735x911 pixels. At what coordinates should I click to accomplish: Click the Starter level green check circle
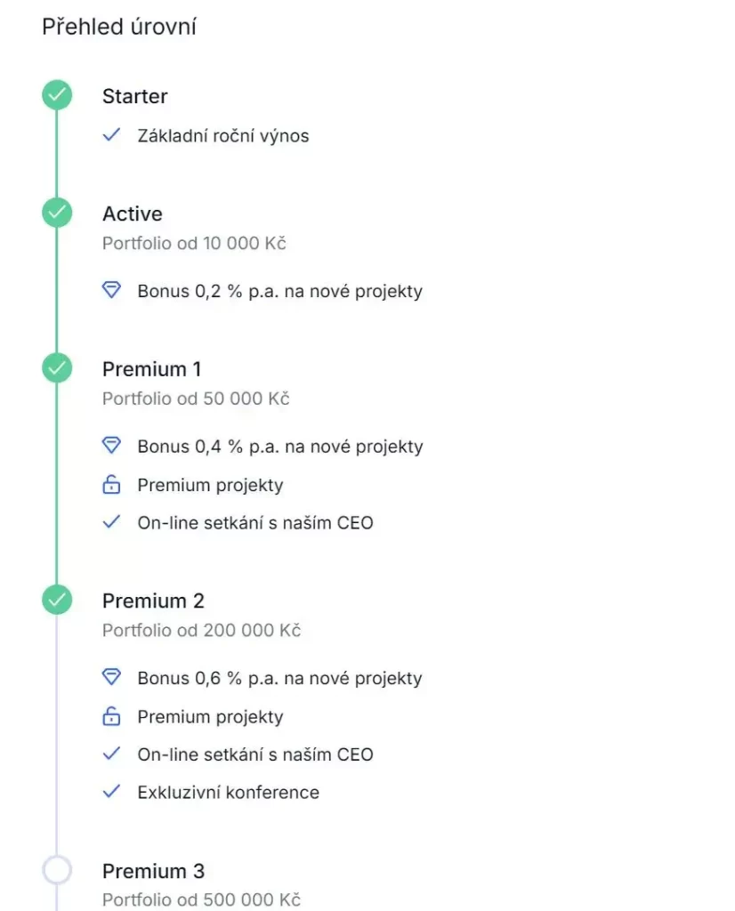(57, 95)
